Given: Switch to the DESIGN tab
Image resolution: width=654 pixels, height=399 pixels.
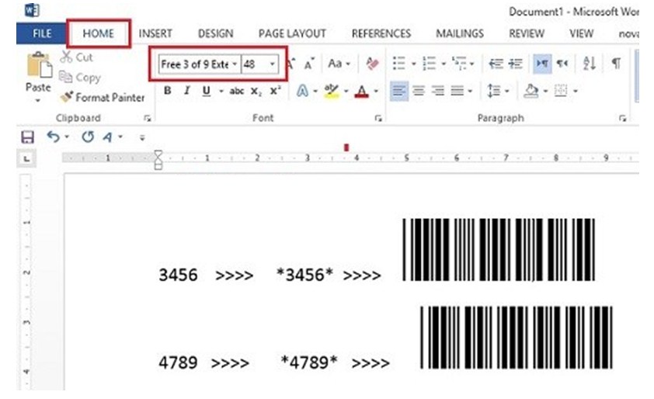Looking at the screenshot, I should click(215, 33).
